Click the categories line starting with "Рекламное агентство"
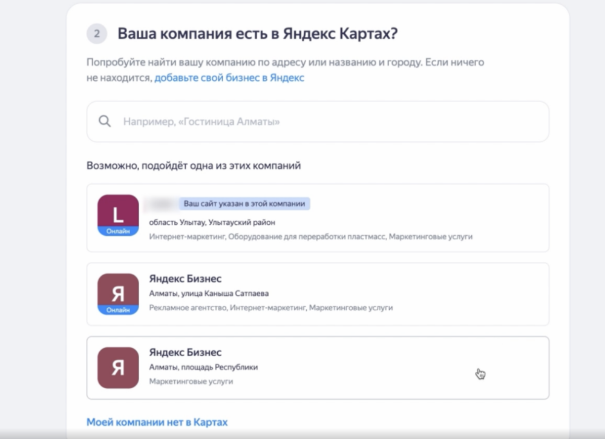 pos(271,308)
